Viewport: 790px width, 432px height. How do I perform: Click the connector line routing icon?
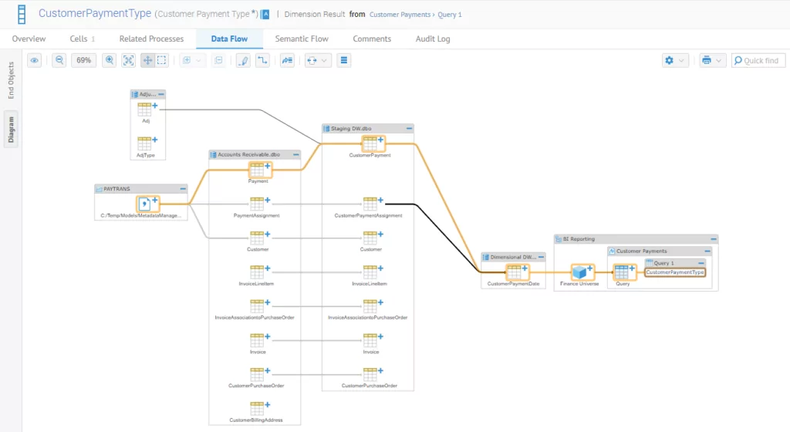point(262,60)
